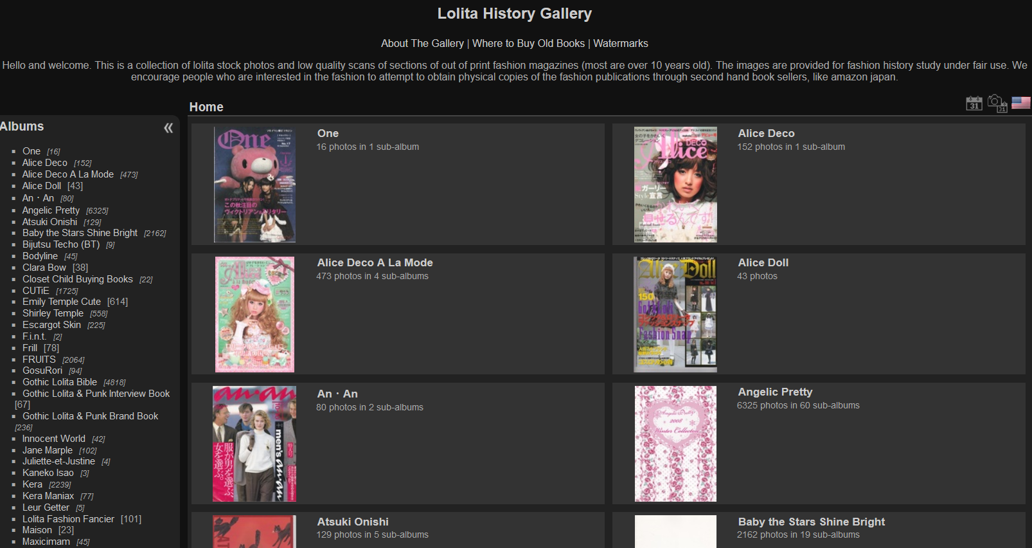The width and height of the screenshot is (1032, 548).
Task: Select FRUiTS in the Albums sidebar
Action: 39,360
